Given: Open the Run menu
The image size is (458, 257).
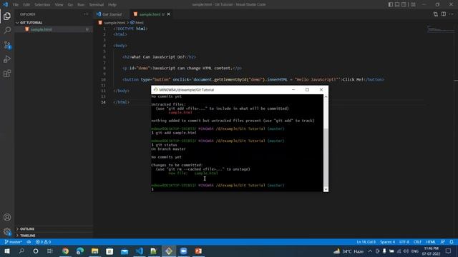Looking at the screenshot, I should [x=81, y=5].
